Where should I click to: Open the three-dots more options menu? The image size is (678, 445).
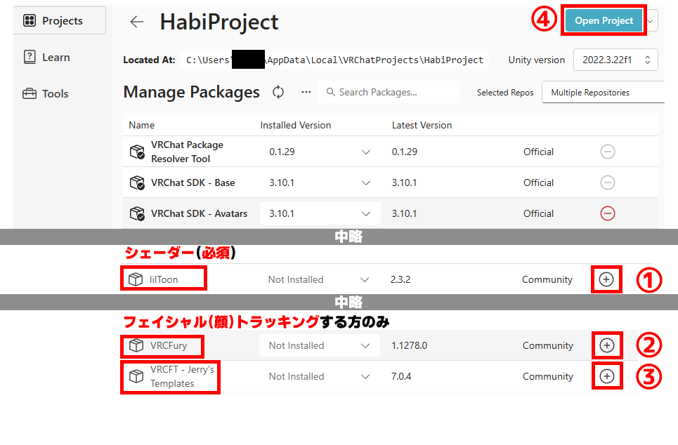coord(306,92)
